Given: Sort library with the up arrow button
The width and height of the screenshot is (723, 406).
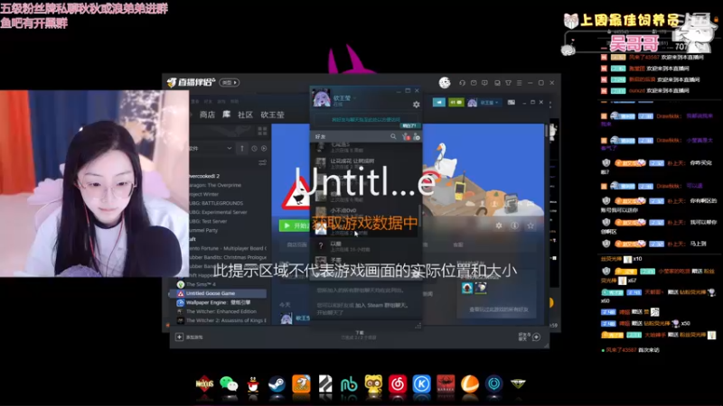Looking at the screenshot, I should coord(241,148).
